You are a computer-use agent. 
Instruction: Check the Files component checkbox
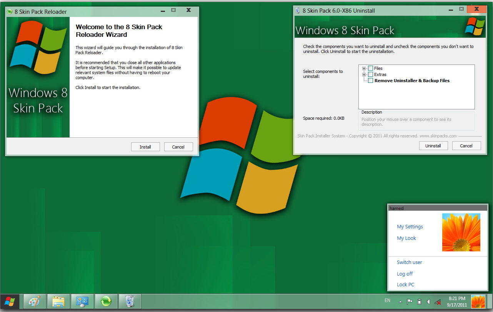[x=370, y=68]
